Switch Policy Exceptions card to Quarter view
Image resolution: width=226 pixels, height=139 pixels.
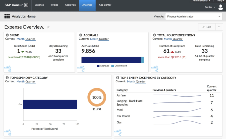178,39
